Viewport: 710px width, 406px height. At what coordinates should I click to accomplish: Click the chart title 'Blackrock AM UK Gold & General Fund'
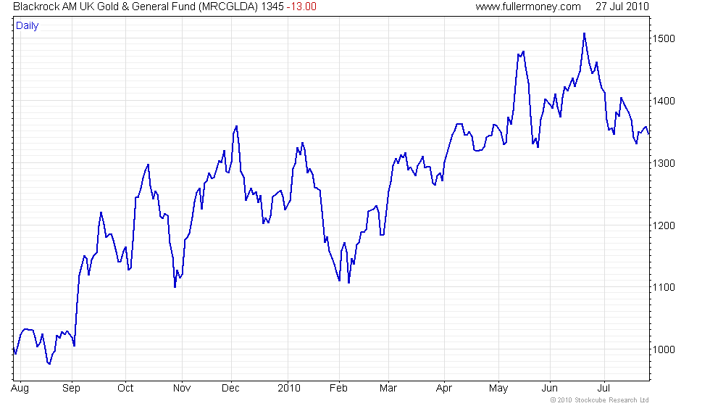(x=104, y=7)
